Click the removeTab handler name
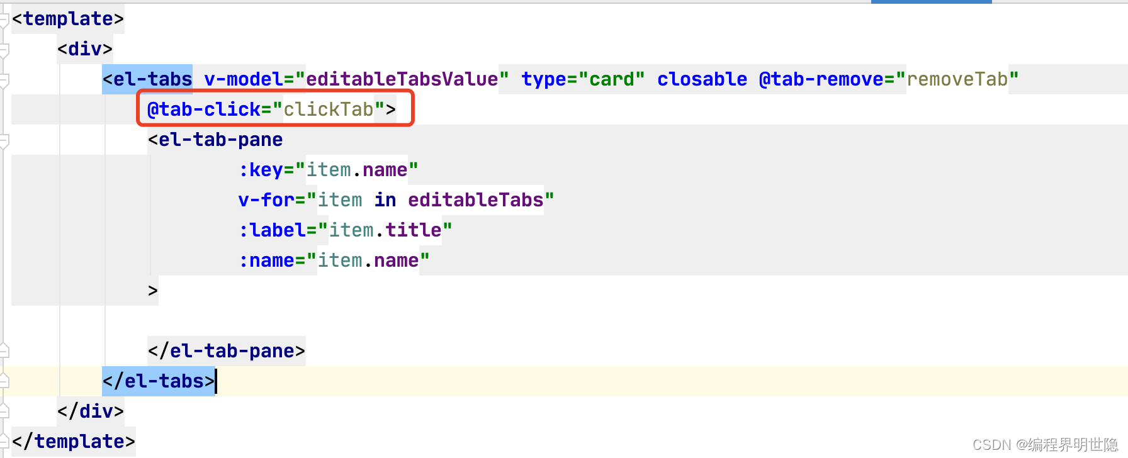Screen dimensions: 1128x458 click(x=957, y=79)
